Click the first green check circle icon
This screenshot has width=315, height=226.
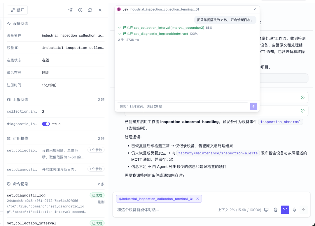[x=302, y=97]
